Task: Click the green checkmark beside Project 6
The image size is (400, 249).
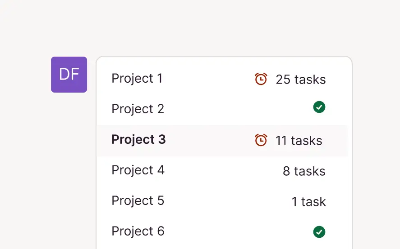Action: click(319, 232)
